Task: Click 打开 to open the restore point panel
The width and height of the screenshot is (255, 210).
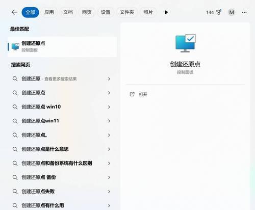Action: [143, 94]
